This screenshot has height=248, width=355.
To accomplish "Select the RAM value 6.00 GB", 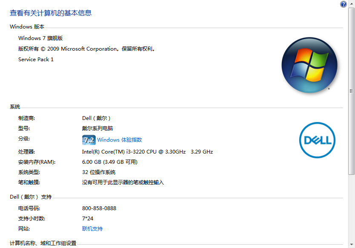I will [110, 162].
